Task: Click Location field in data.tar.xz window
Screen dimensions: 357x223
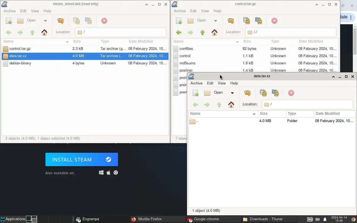Action: pyautogui.click(x=307, y=104)
